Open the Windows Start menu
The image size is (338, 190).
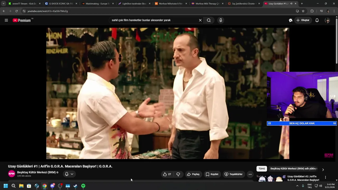coord(6,186)
